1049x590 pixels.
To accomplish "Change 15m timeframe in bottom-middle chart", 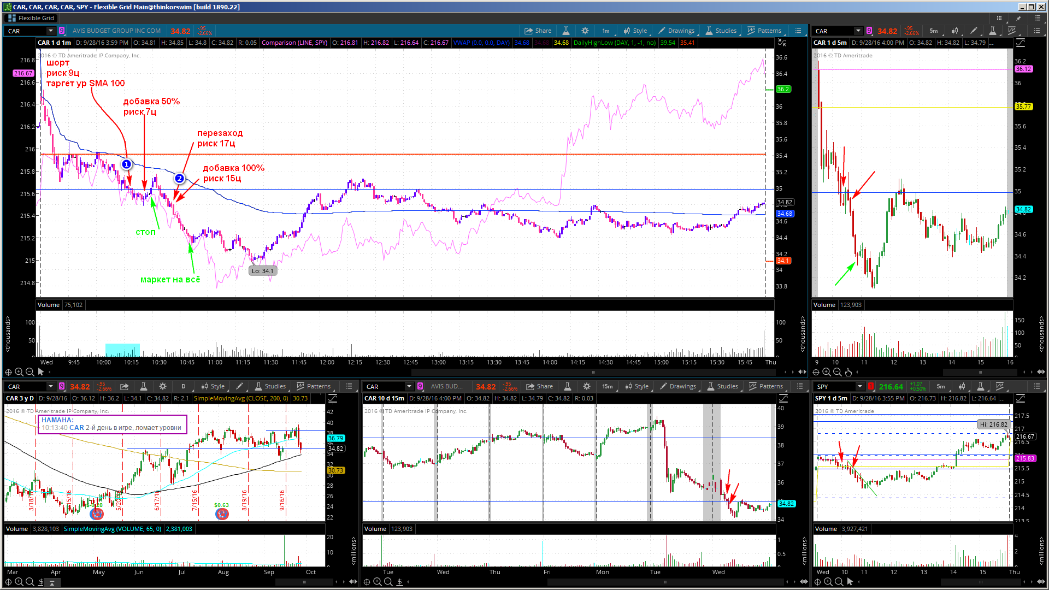I will click(x=608, y=387).
